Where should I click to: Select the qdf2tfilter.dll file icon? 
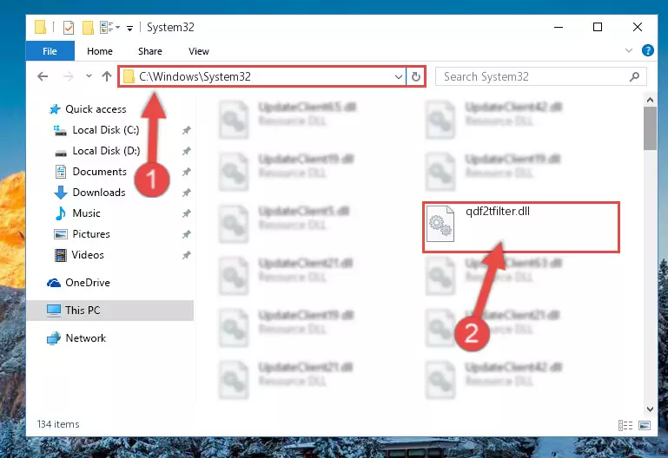click(440, 224)
